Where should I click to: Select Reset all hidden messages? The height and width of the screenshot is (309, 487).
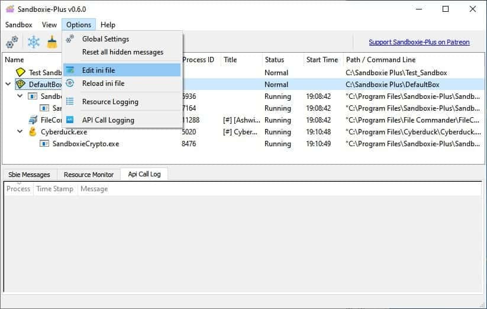click(x=122, y=52)
